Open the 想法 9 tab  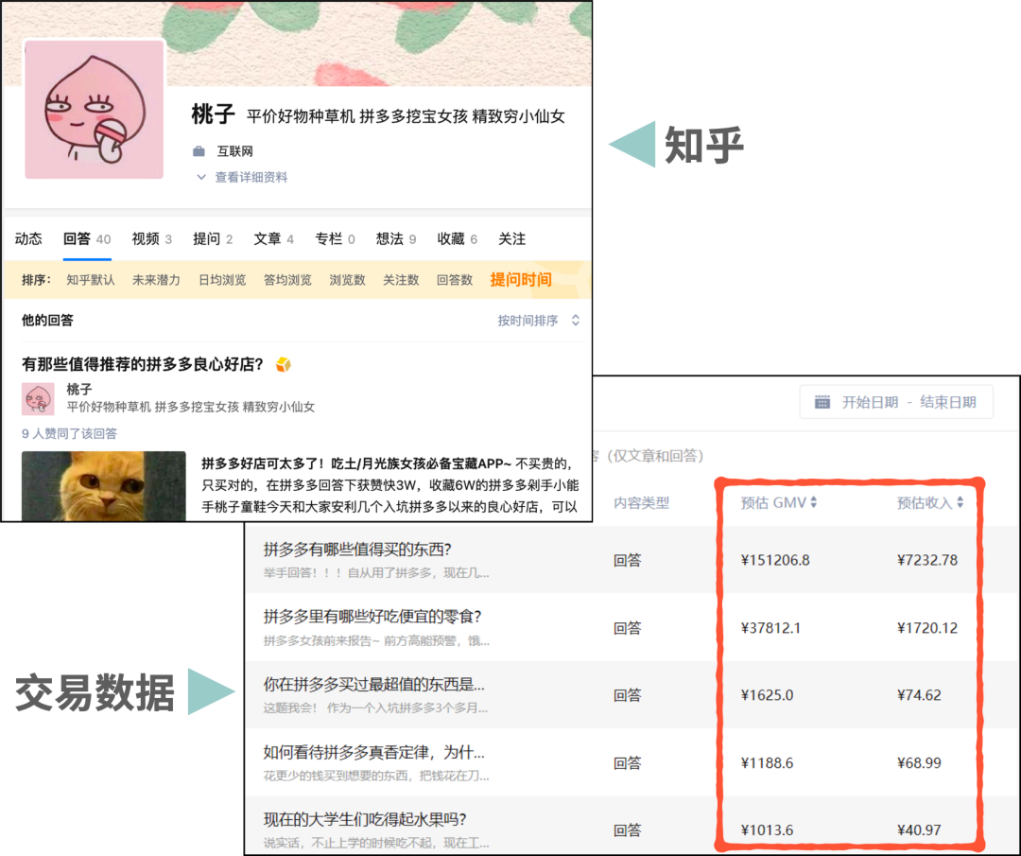coord(396,239)
